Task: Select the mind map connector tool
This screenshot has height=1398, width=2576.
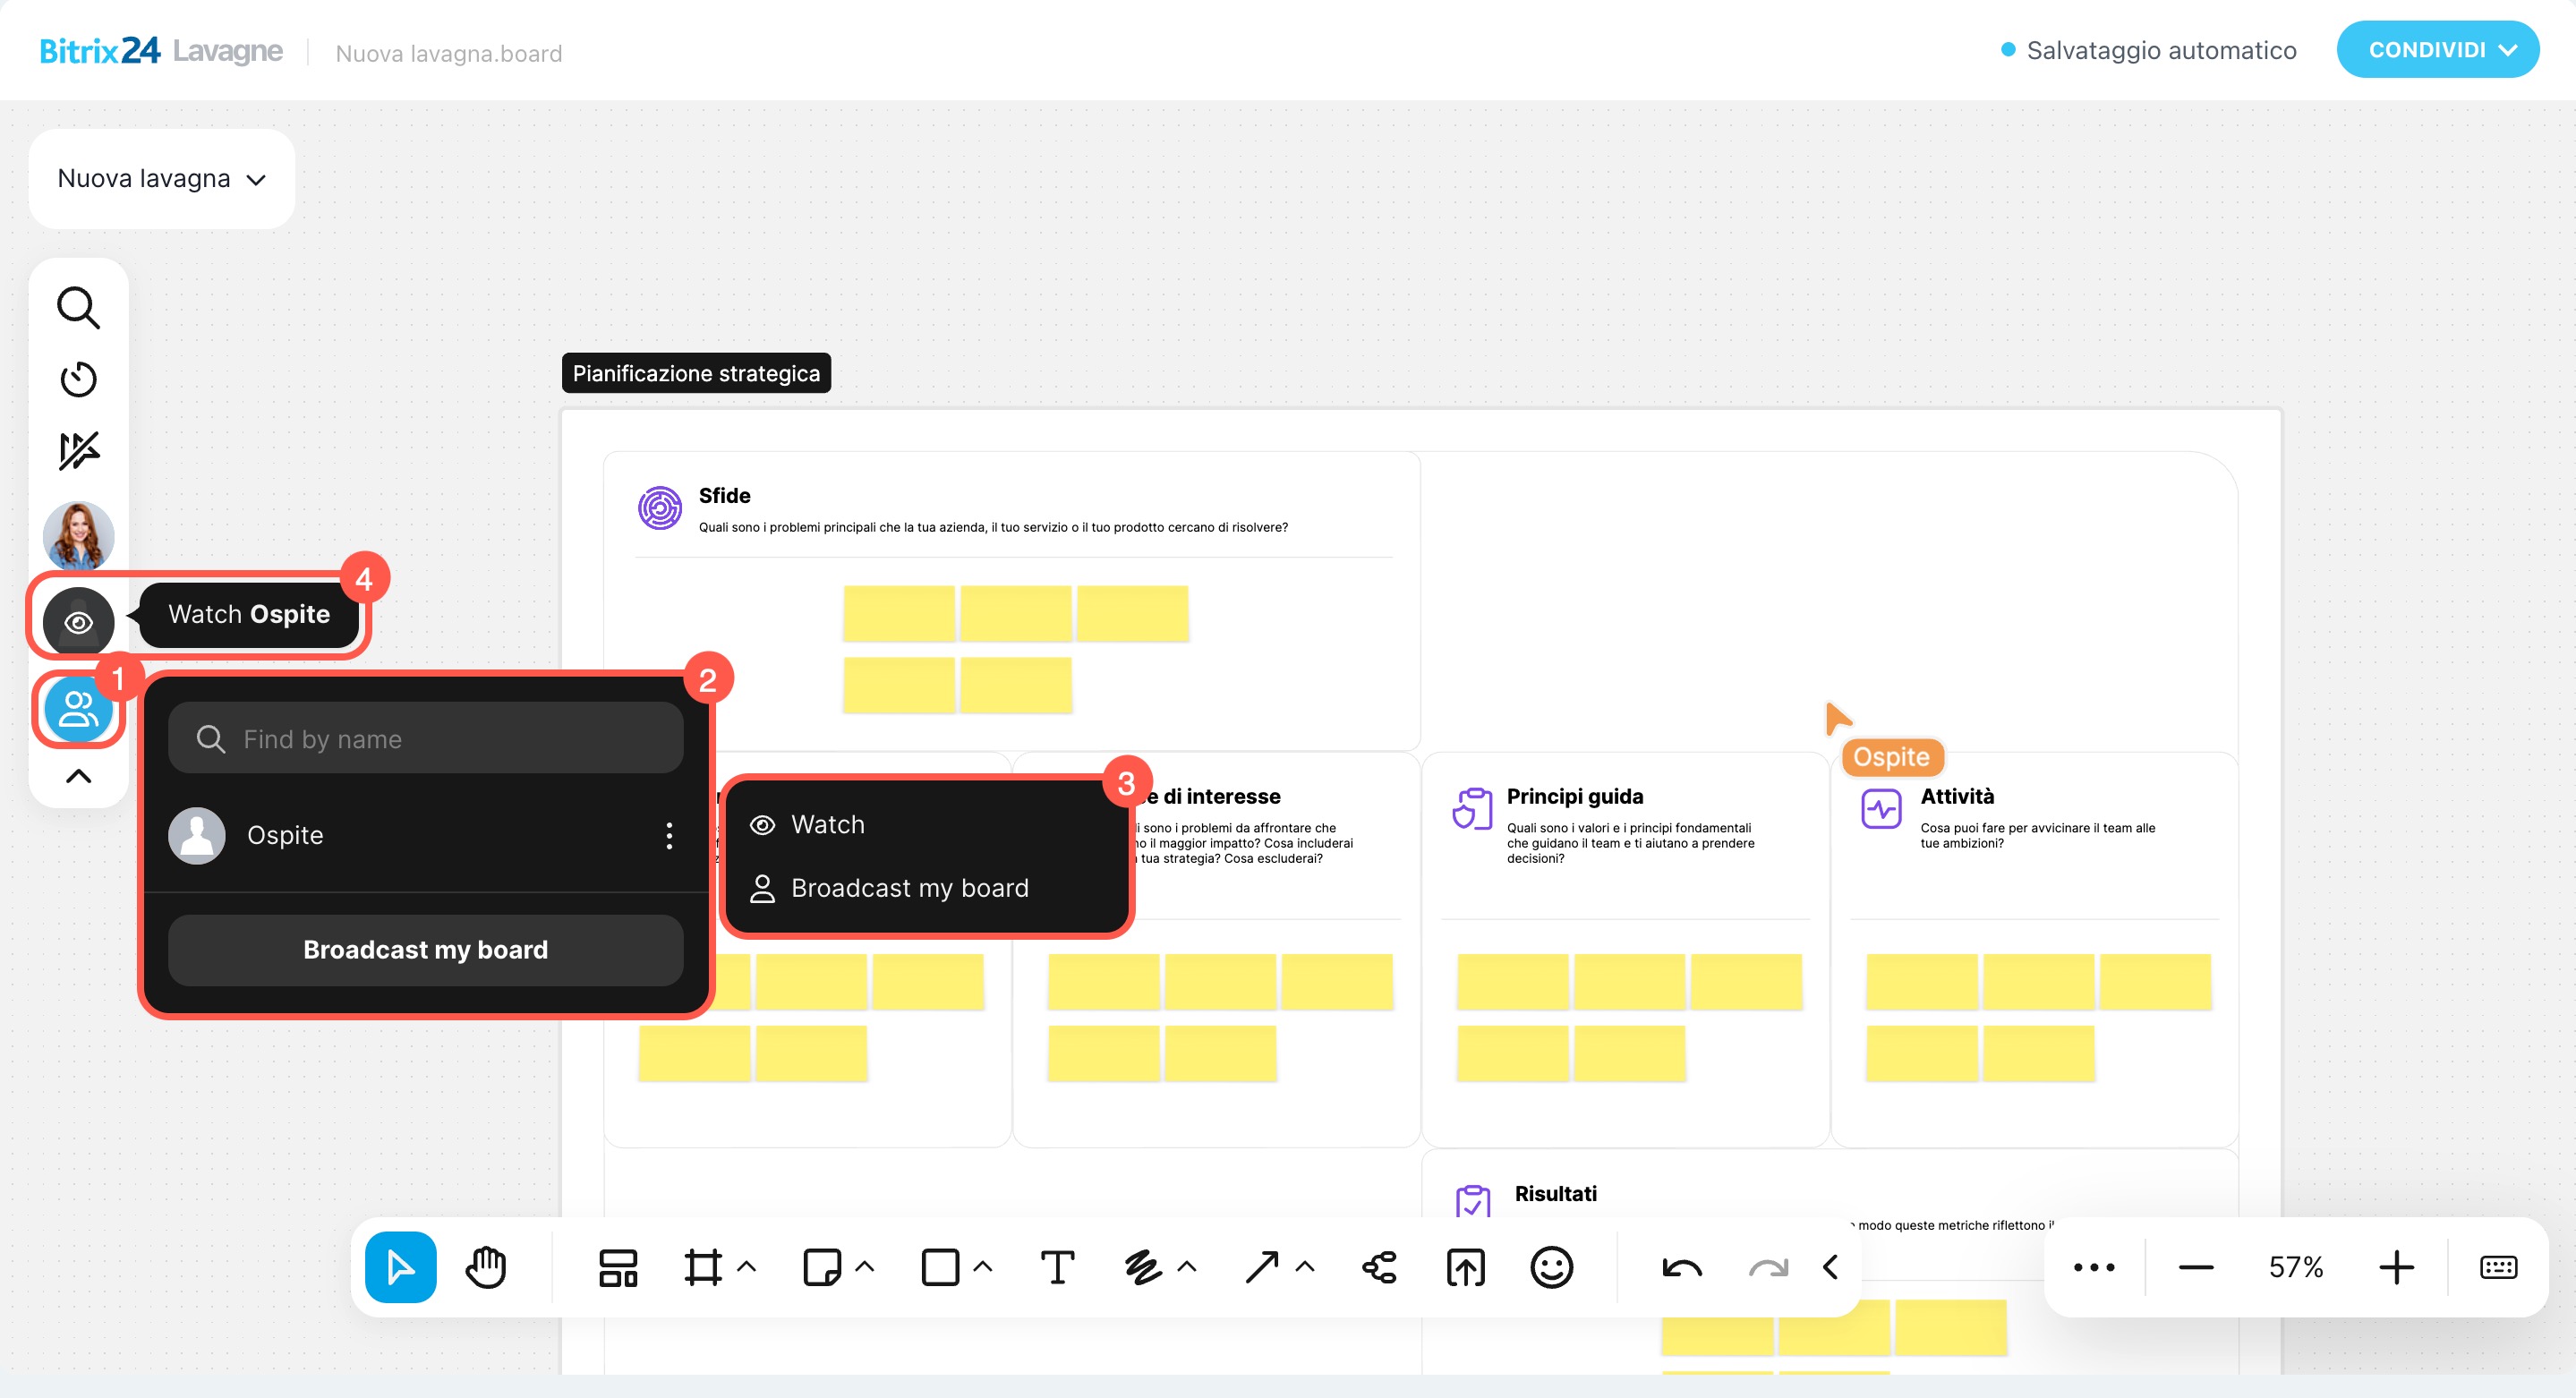Action: pyautogui.click(x=1380, y=1267)
